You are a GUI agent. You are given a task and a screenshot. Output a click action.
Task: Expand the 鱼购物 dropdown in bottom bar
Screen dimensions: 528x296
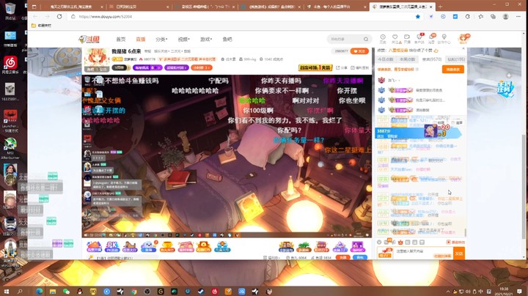tap(271, 258)
